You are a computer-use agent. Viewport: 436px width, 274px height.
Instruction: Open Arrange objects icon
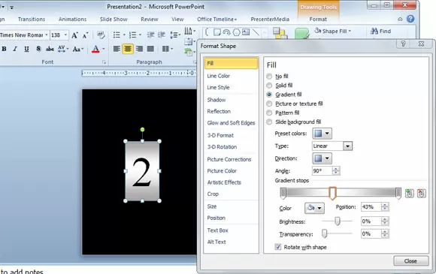[280, 33]
